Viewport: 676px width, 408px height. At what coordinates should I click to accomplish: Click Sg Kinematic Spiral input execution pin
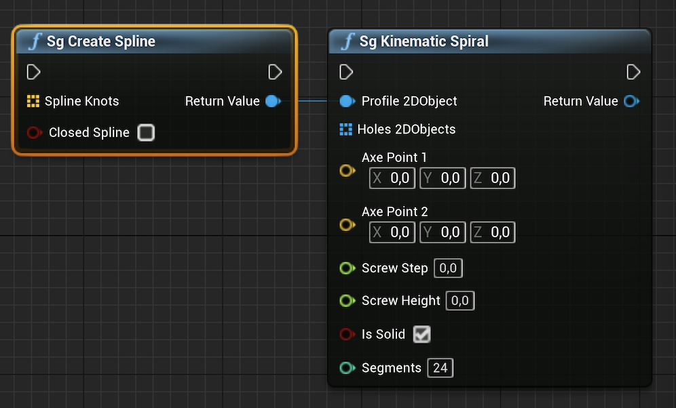pyautogui.click(x=346, y=72)
